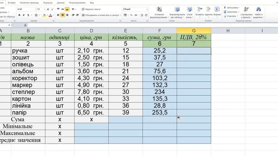Select the cell containing 253,5

tap(160, 113)
